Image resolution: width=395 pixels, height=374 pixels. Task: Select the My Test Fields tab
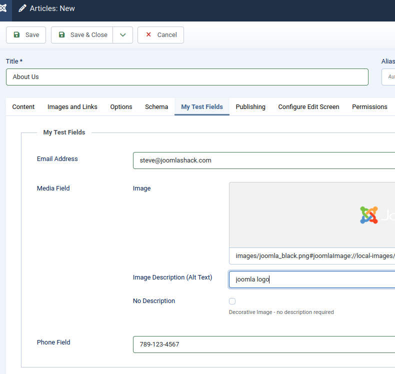[202, 107]
